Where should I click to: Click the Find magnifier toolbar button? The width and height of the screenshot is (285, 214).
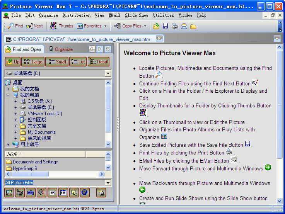coord(15,26)
